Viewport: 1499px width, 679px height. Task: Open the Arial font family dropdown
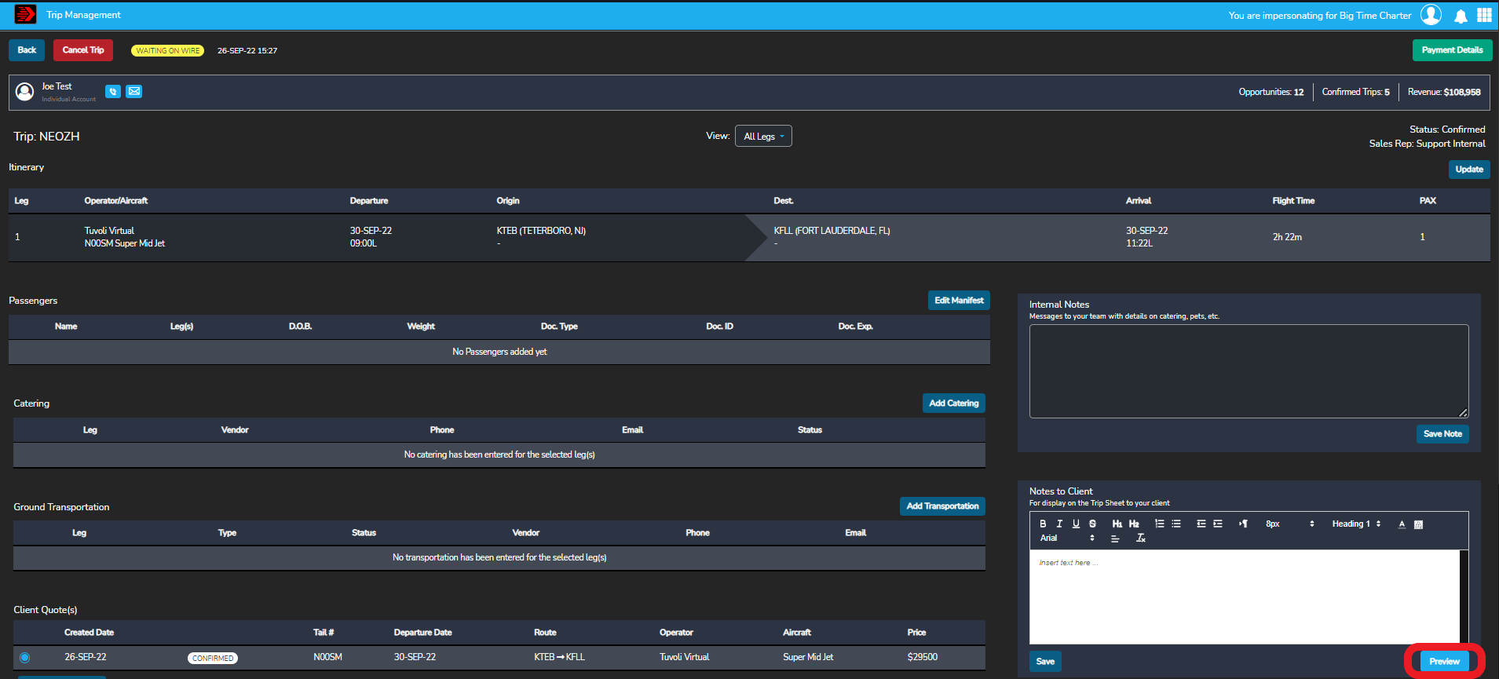click(x=1066, y=538)
